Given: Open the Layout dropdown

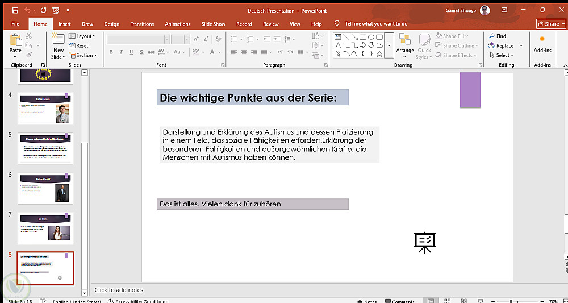Looking at the screenshot, I should pyautogui.click(x=82, y=36).
